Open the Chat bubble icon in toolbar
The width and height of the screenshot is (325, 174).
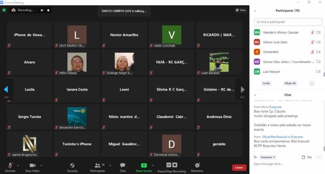click(x=123, y=165)
